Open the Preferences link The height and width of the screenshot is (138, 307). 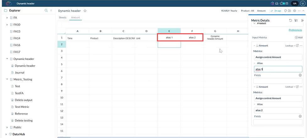pyautogui.click(x=295, y=30)
